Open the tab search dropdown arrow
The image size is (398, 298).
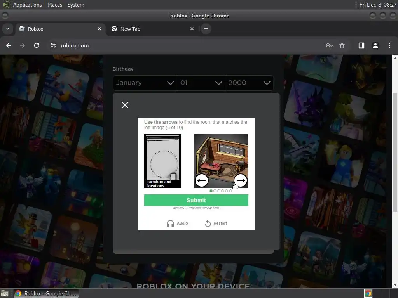pyautogui.click(x=8, y=29)
